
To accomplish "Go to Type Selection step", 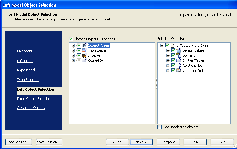I will coord(28,80).
